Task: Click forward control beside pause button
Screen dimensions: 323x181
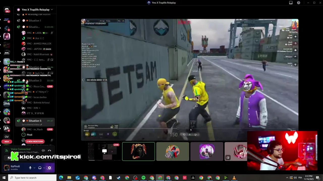Action: point(195,134)
